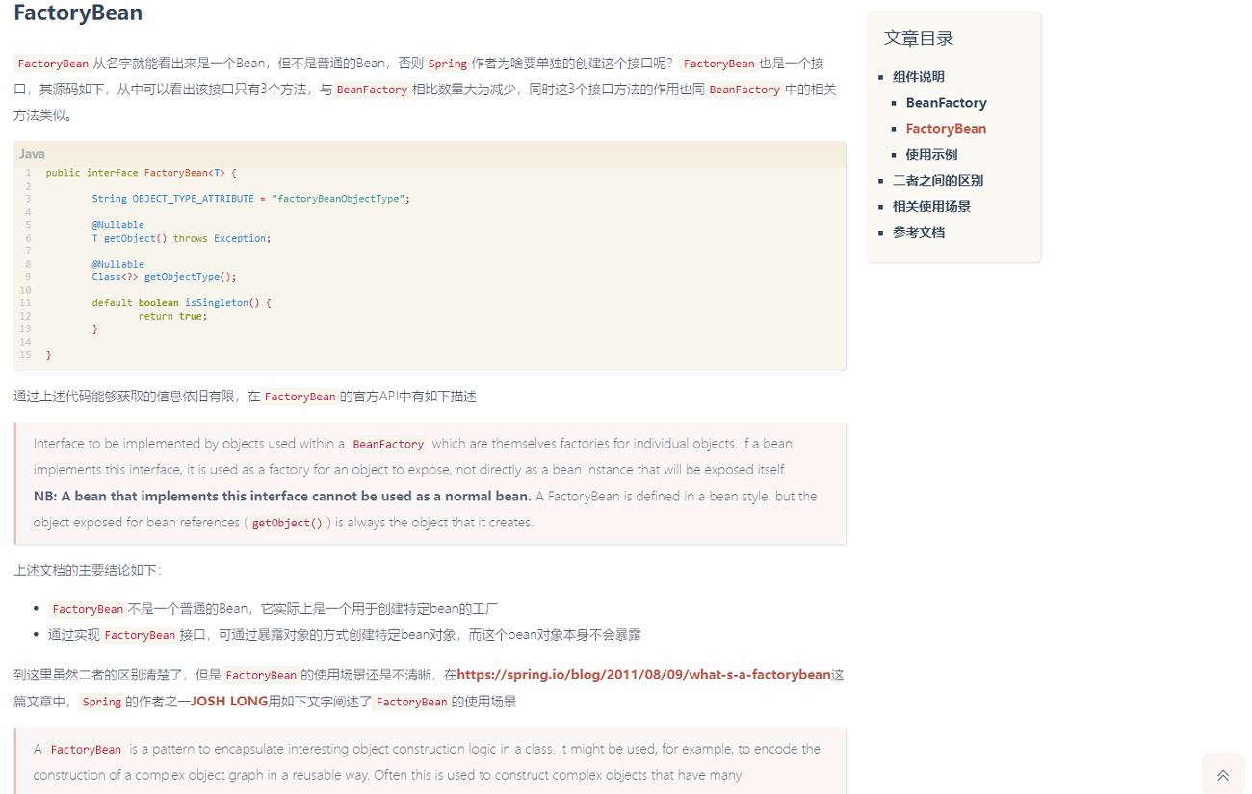Click the bullet 'FactoryBean 不是一个普通的Bean'
1252x794 pixels.
click(273, 609)
